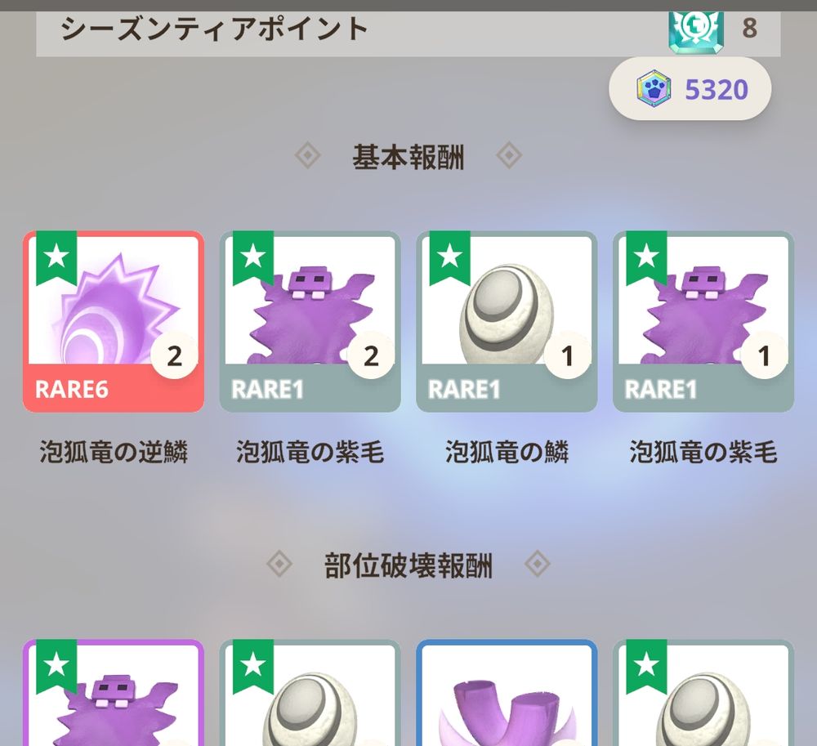Tap the quantity 2 badge on 泡狐竜の逆鱗
The width and height of the screenshot is (817, 746).
[x=175, y=355]
